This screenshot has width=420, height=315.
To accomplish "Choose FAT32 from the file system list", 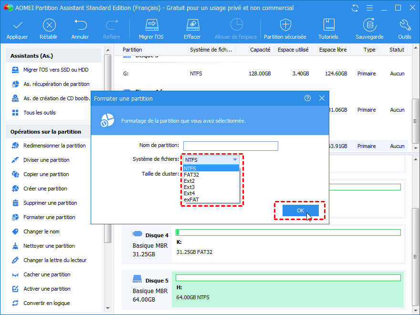I will click(191, 175).
